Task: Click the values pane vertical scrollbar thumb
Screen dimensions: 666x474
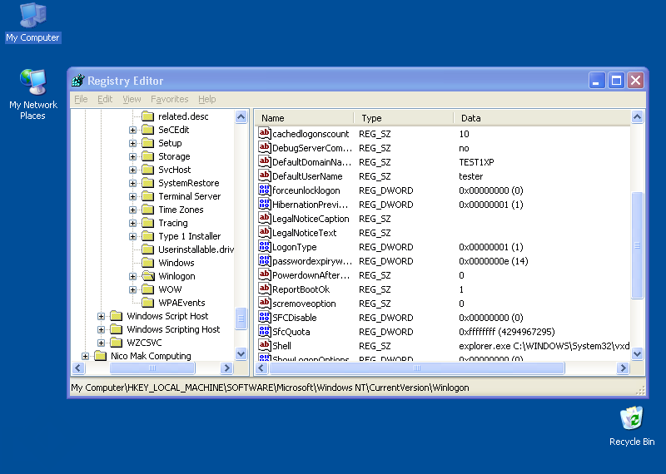Action: [x=637, y=245]
